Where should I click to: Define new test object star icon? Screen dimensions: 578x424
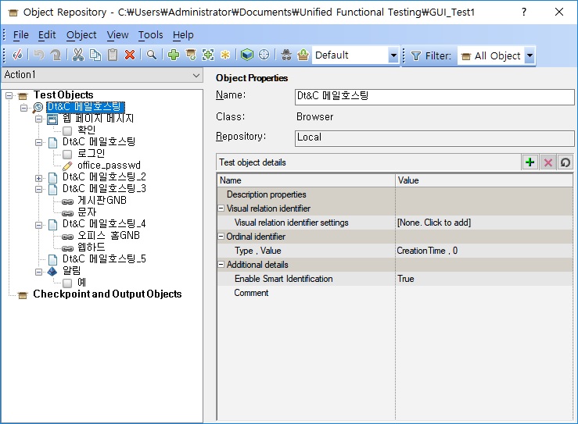(224, 55)
